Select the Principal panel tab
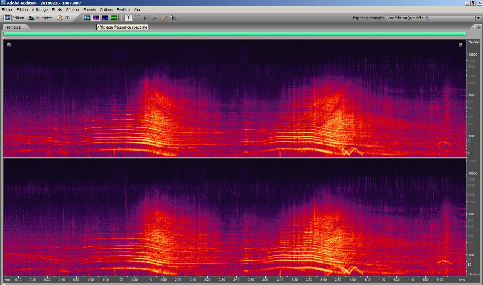Image resolution: width=483 pixels, height=285 pixels. point(14,27)
